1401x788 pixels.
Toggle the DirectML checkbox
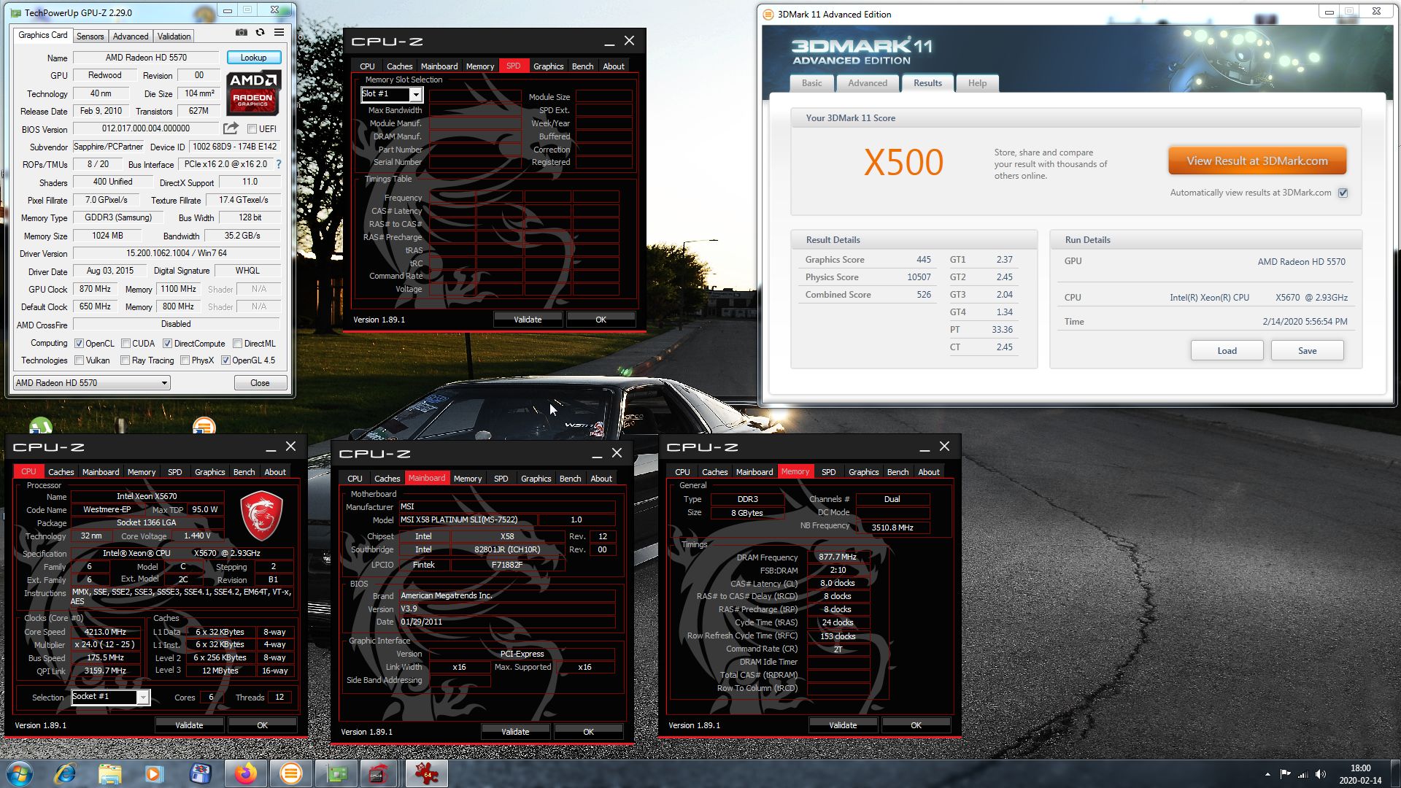pyautogui.click(x=237, y=344)
